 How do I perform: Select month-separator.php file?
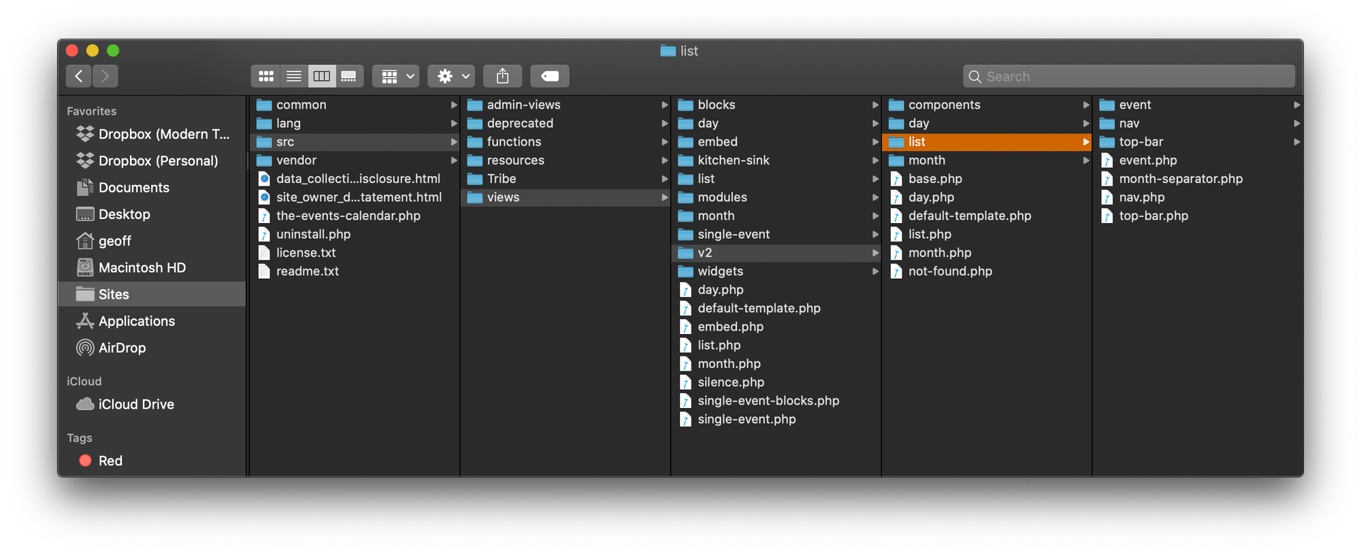[x=1198, y=179]
